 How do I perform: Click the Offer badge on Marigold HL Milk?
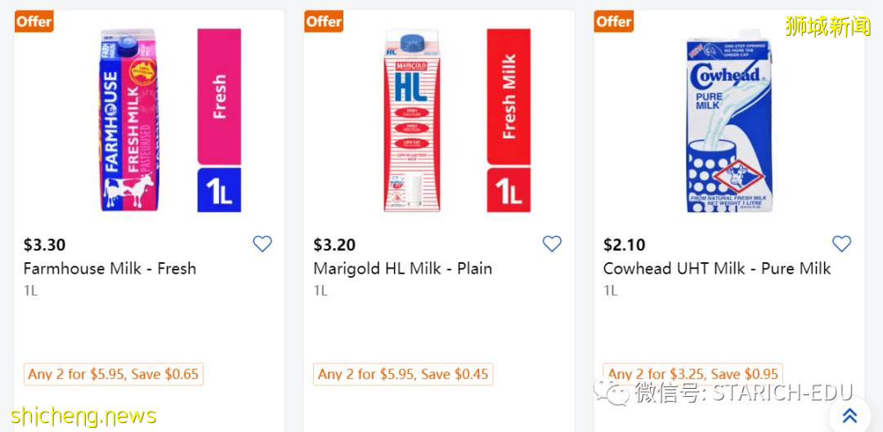pos(324,21)
